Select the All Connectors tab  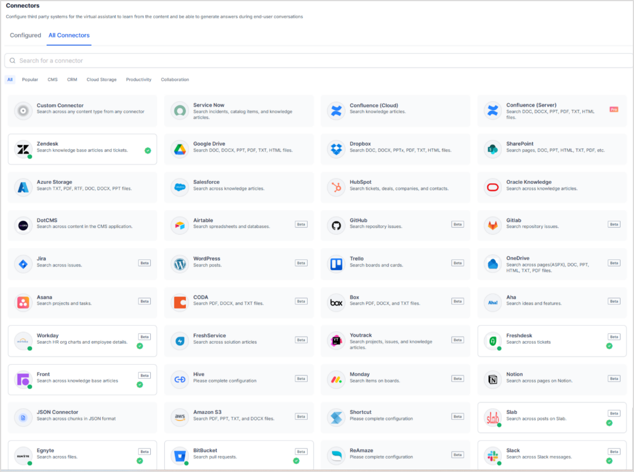tap(69, 36)
